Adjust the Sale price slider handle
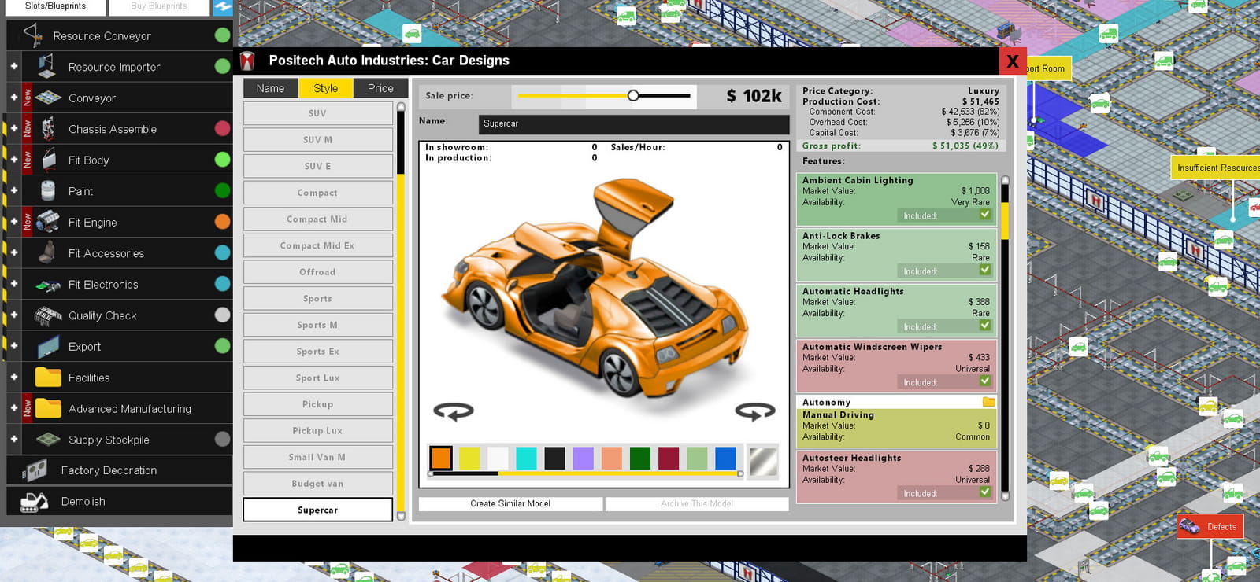 click(x=633, y=95)
